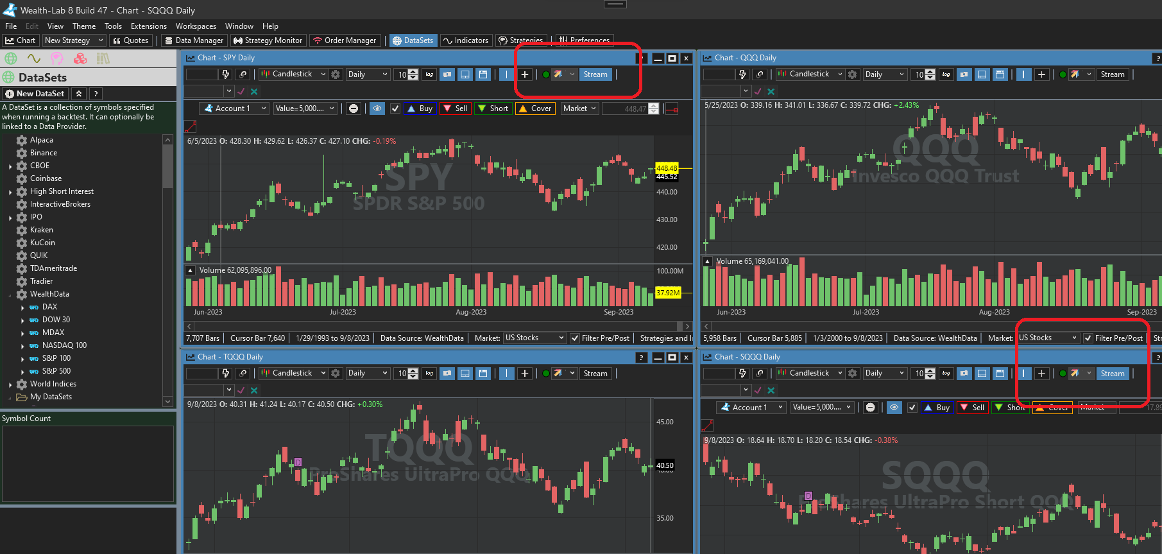Toggle log scale in TQQQ chart toolbar
The width and height of the screenshot is (1162, 554).
[429, 374]
